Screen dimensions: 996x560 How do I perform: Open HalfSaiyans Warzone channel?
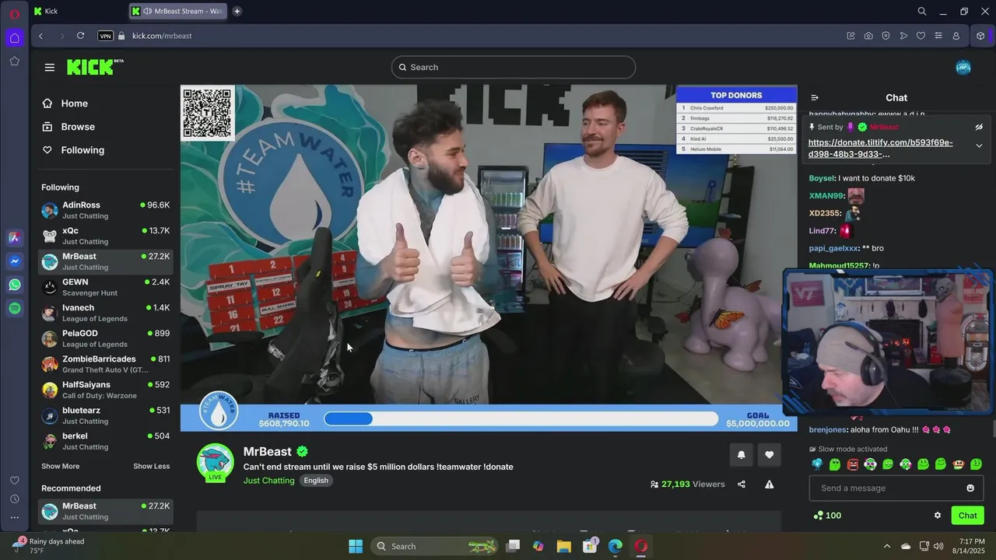click(x=106, y=390)
